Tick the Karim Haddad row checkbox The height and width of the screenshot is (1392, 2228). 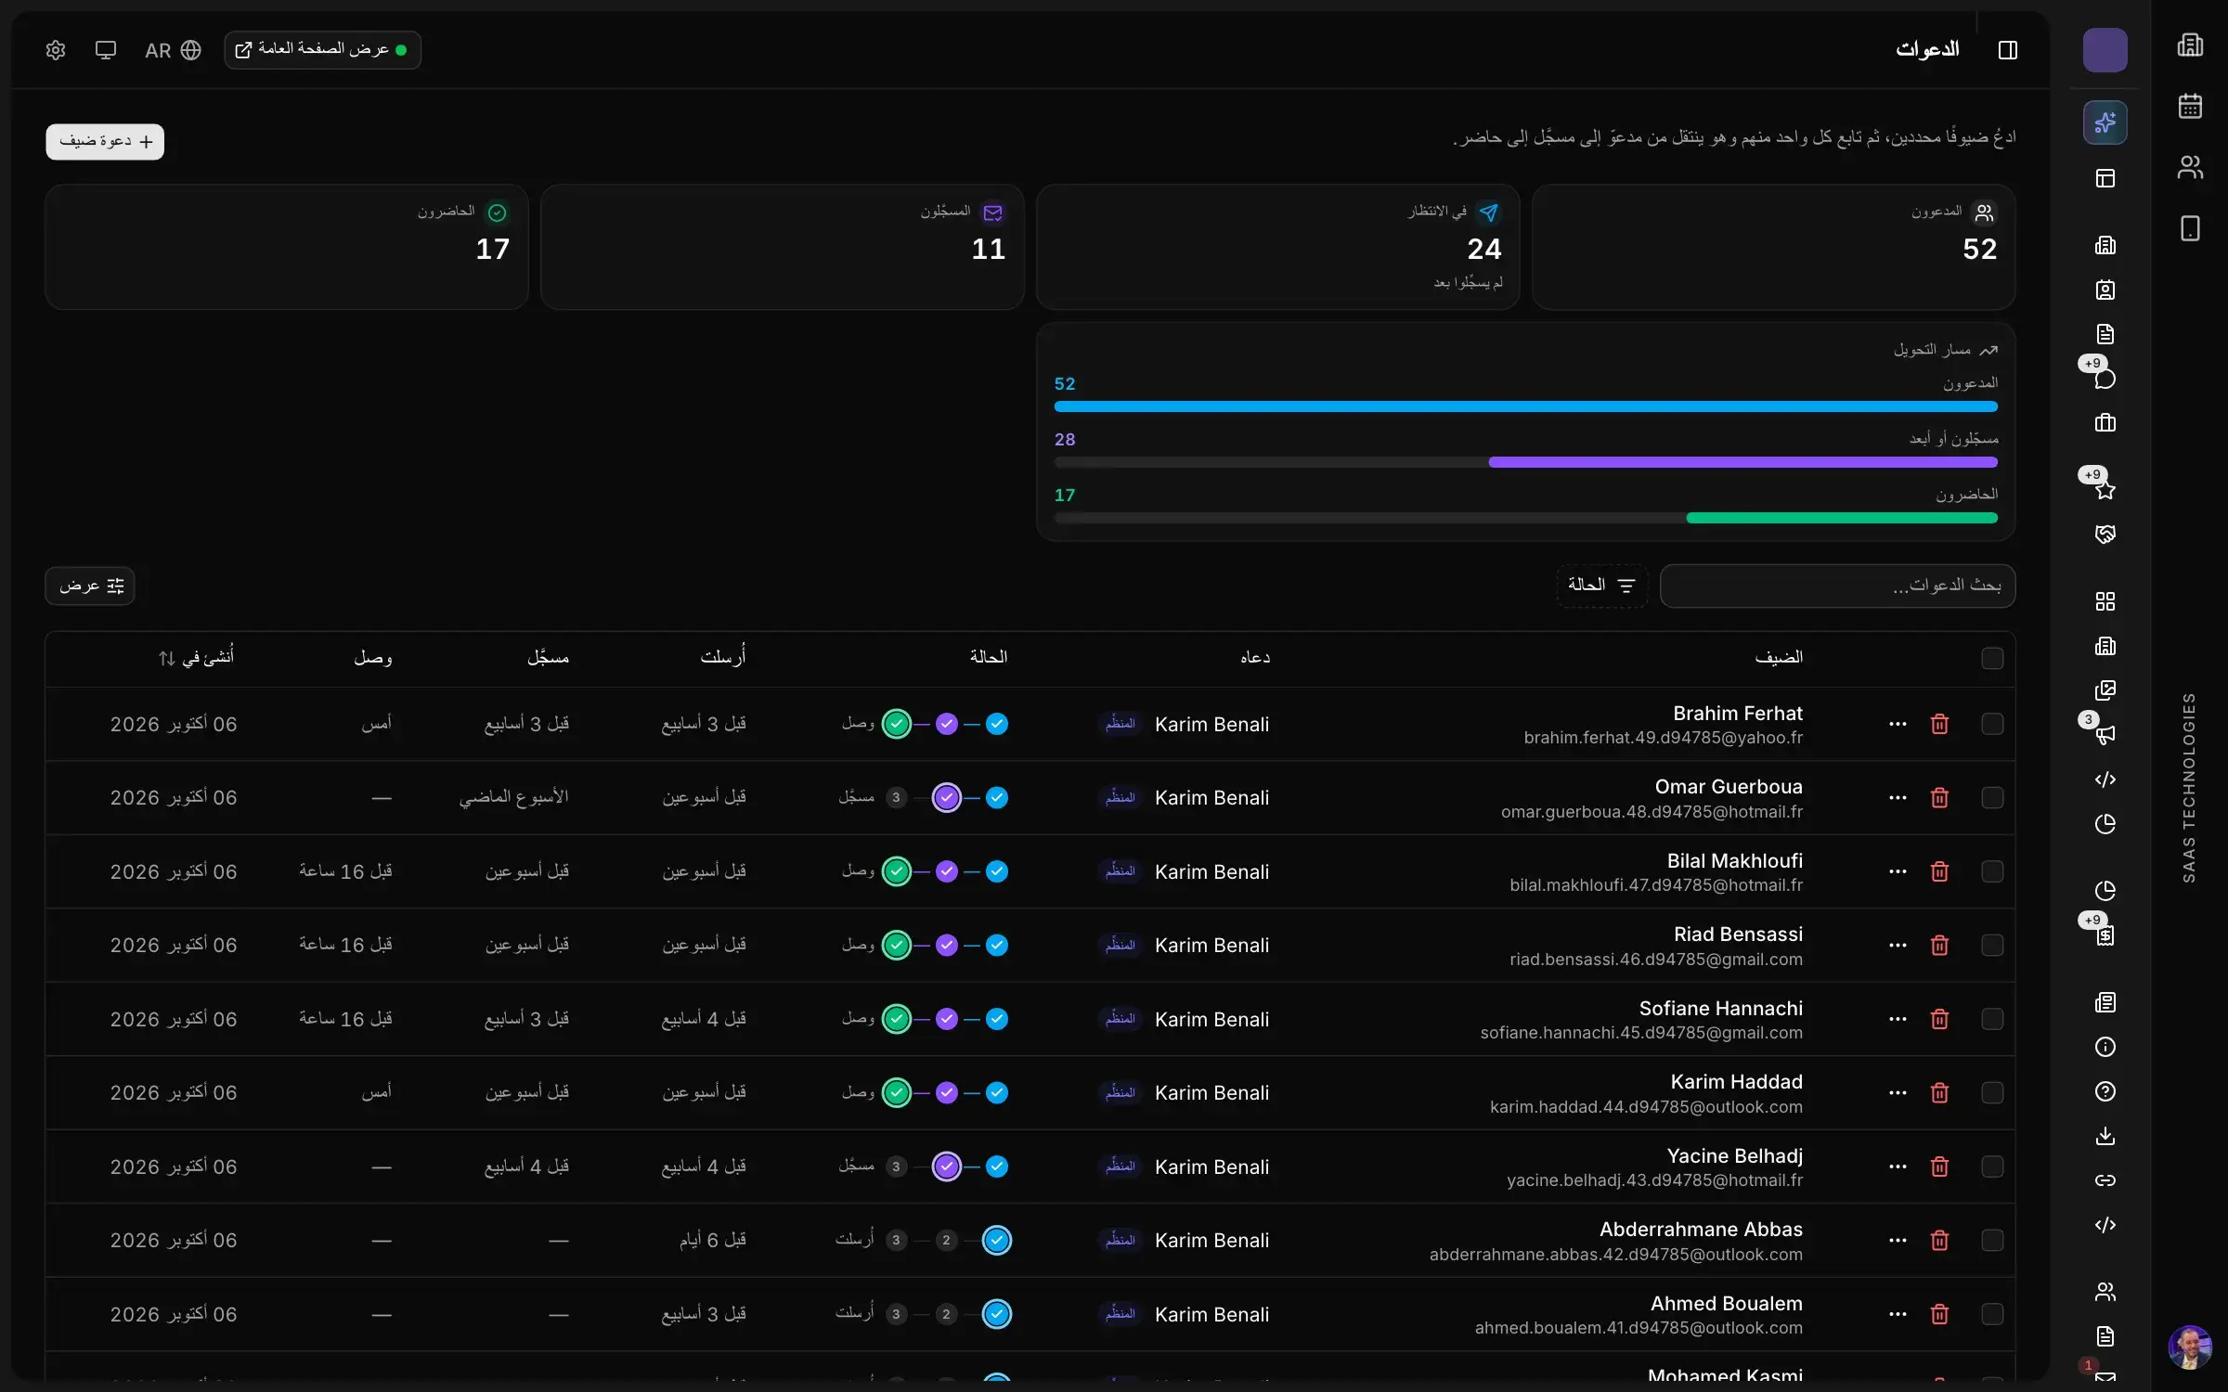click(1992, 1093)
